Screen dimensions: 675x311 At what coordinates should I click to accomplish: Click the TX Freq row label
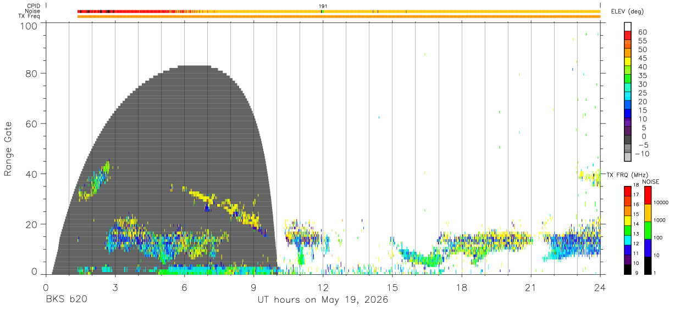pyautogui.click(x=29, y=16)
